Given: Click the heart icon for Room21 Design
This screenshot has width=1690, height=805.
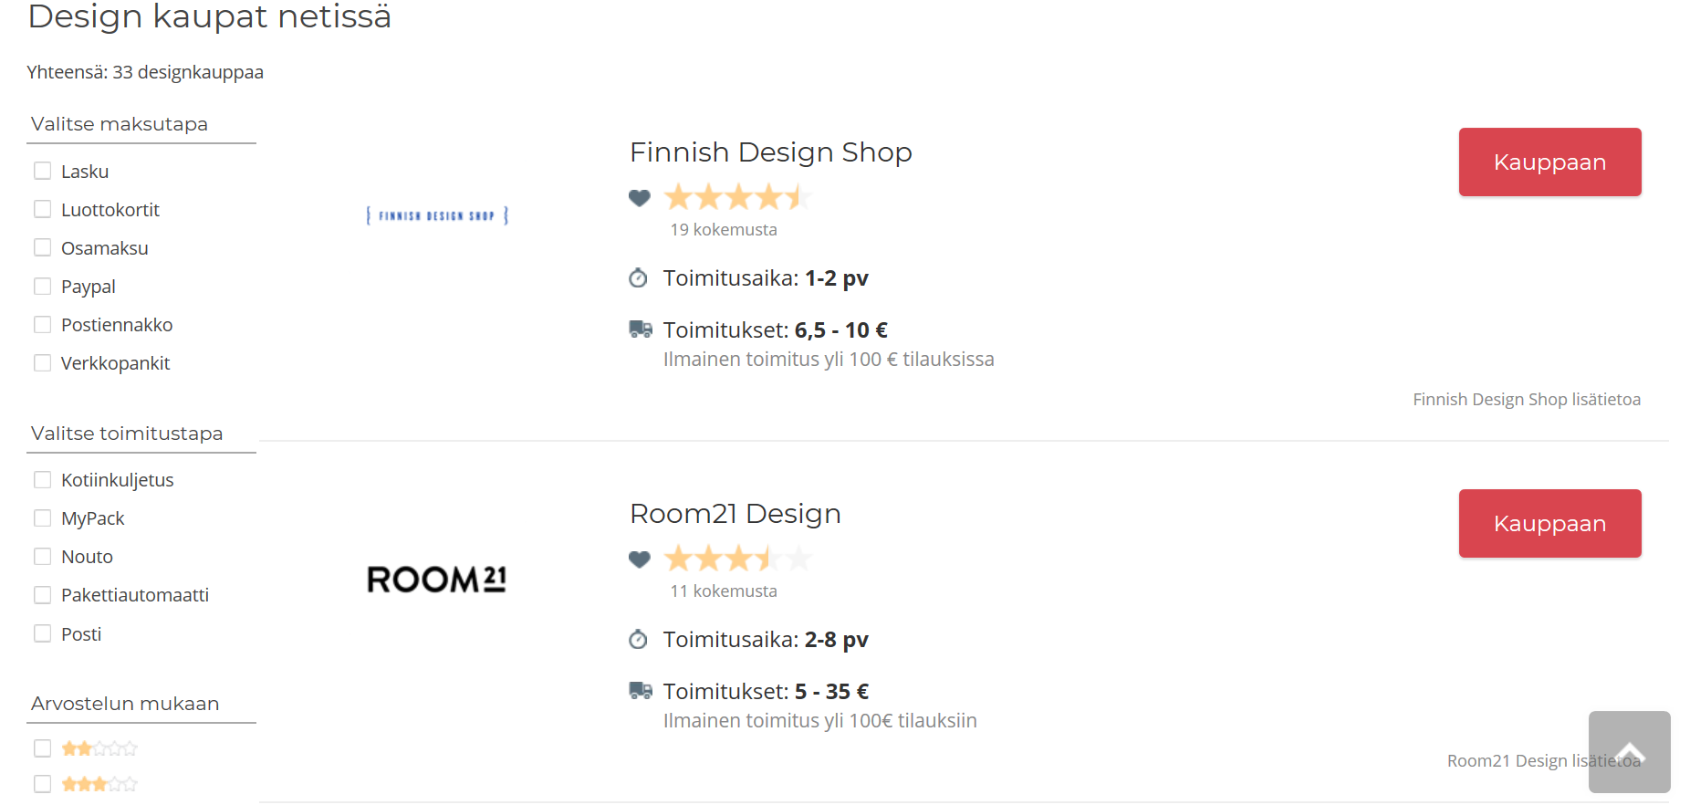Looking at the screenshot, I should [640, 559].
